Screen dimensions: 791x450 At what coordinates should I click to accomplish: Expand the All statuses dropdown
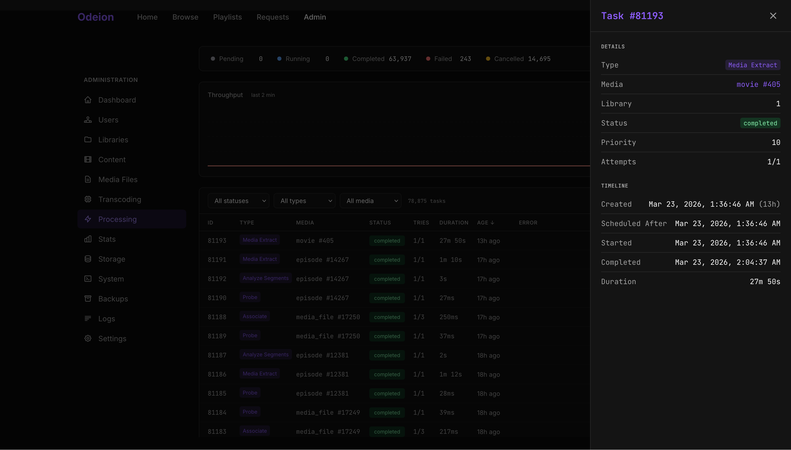tap(238, 201)
